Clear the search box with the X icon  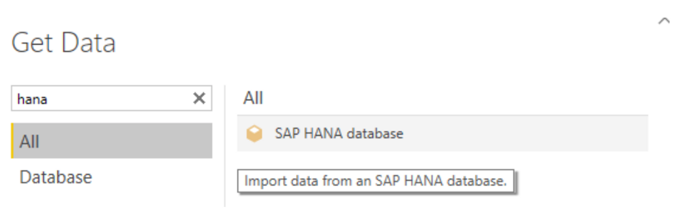point(199,99)
